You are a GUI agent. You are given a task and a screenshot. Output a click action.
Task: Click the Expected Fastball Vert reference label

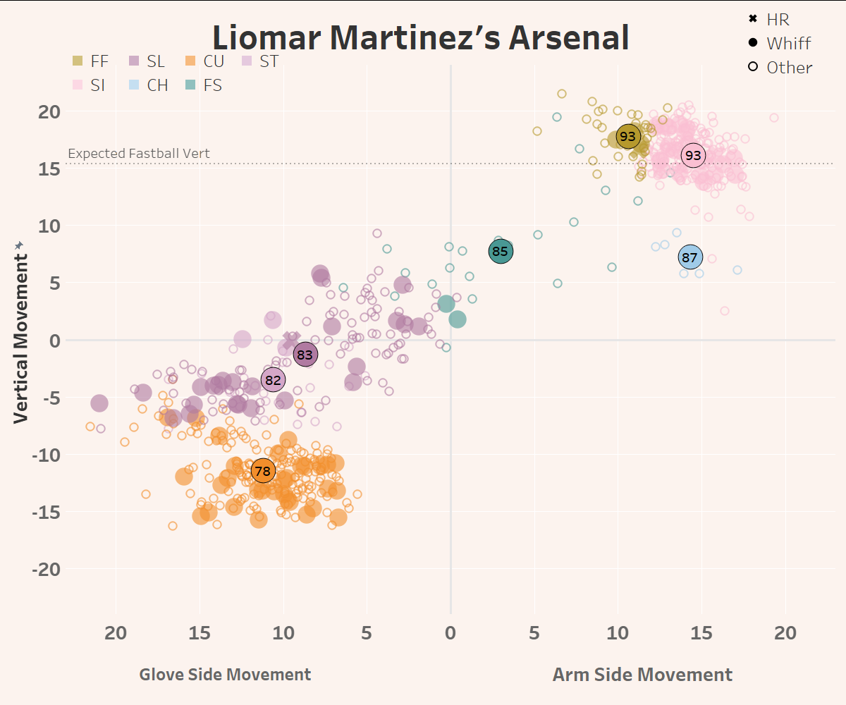(139, 154)
